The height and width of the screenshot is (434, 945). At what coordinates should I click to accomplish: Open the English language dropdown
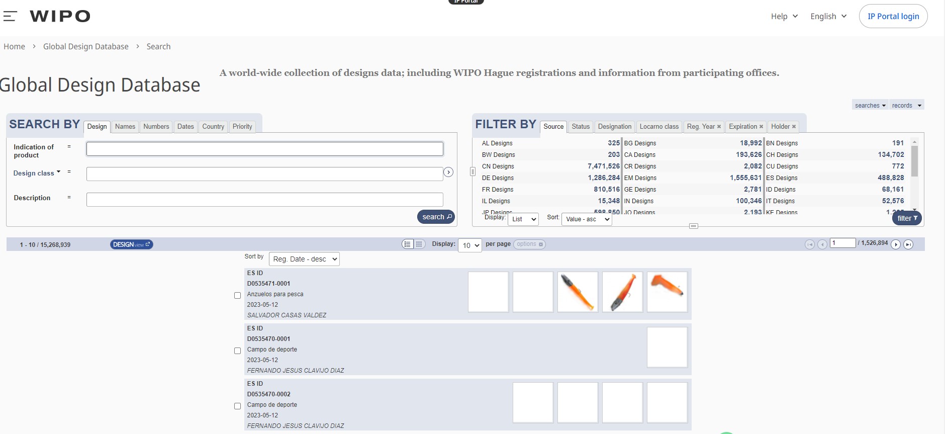828,16
